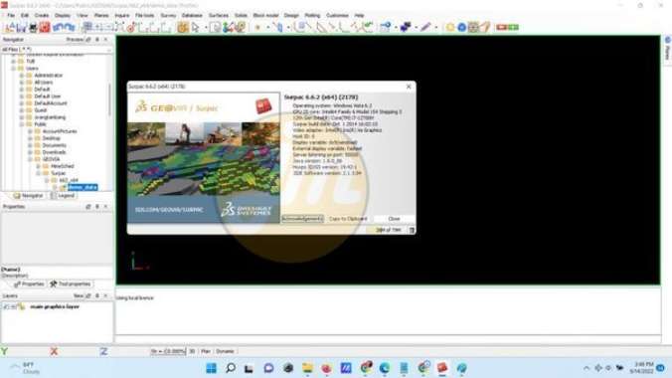Screen dimensions: 672x378
Task: Switch to the Tool properties tab
Action: point(71,284)
